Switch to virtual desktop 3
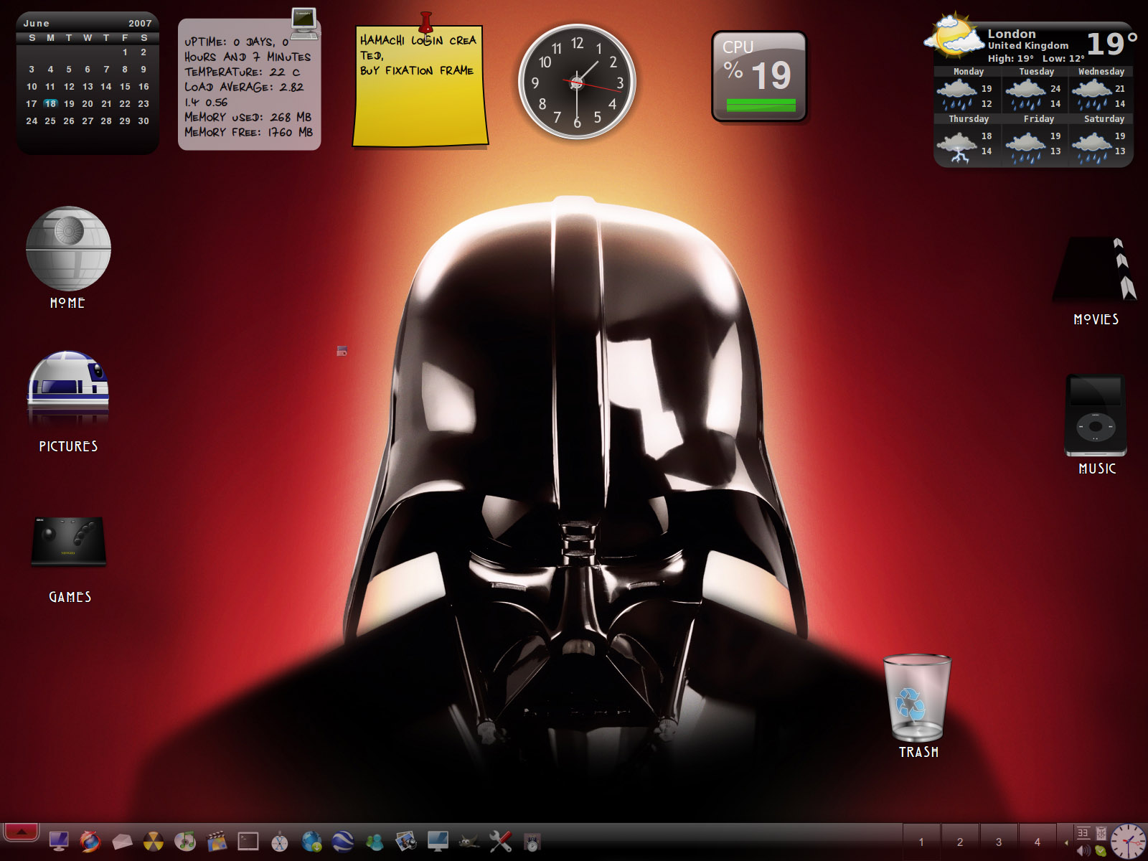This screenshot has height=861, width=1148. (x=999, y=842)
